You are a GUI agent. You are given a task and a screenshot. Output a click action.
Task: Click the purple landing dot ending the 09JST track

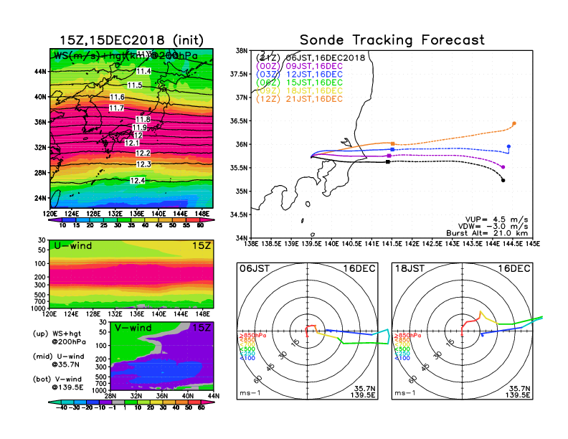click(x=503, y=167)
